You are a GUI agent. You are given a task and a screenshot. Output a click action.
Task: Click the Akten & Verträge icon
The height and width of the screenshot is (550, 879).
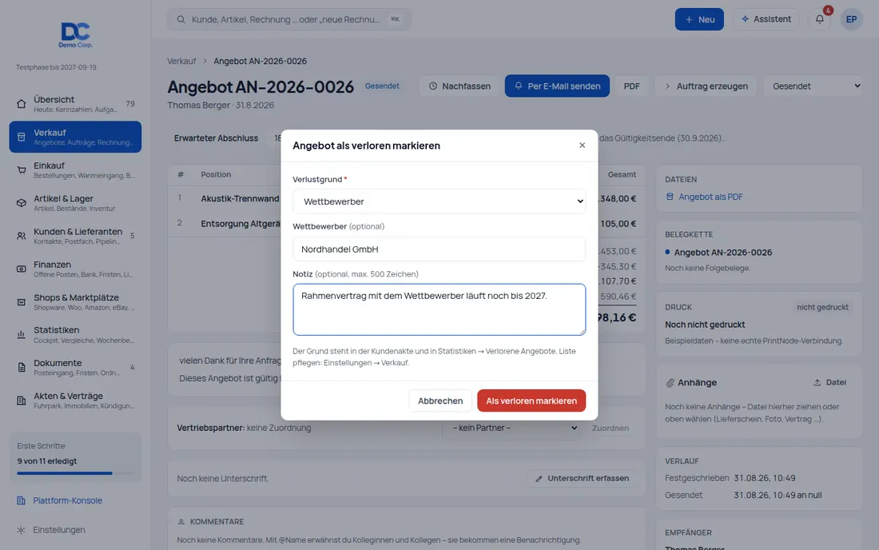pos(22,401)
